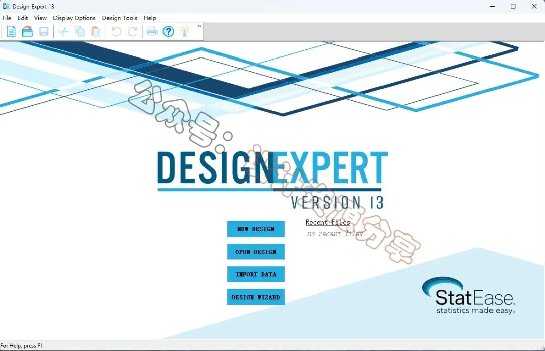The width and height of the screenshot is (545, 351).
Task: Launch the DESIGN WIZARD button
Action: [256, 297]
